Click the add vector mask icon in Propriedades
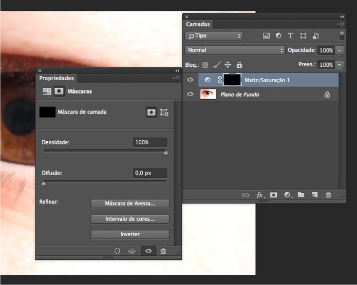Screen dimensions: 357x285 pyautogui.click(x=164, y=112)
